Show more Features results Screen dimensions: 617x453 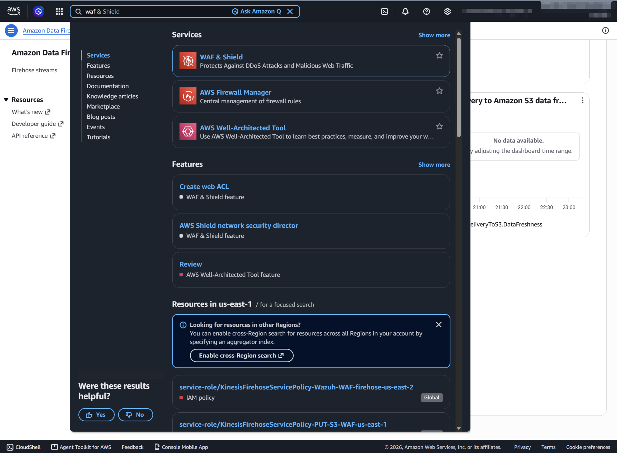coord(434,165)
